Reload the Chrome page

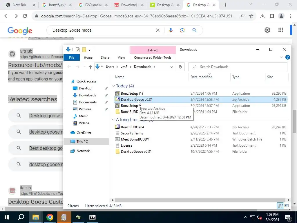click(25, 16)
